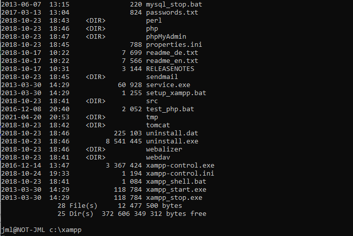The image size is (353, 236).
Task: Select the test_php.bat filename
Action: tap(170, 109)
